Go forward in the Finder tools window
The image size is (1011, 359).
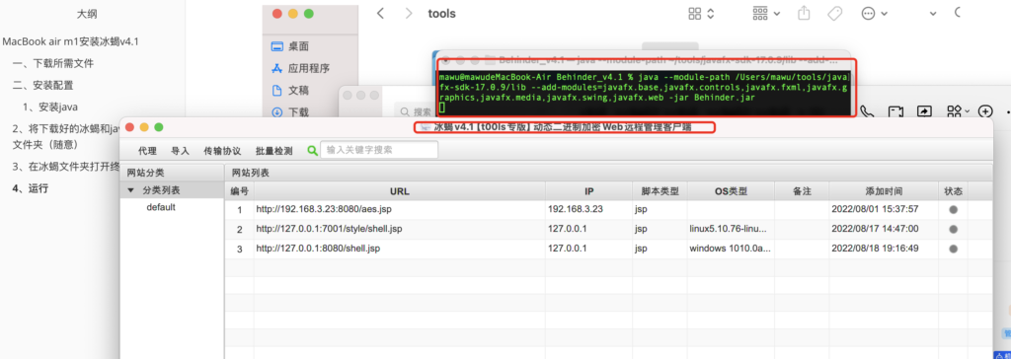click(x=408, y=14)
